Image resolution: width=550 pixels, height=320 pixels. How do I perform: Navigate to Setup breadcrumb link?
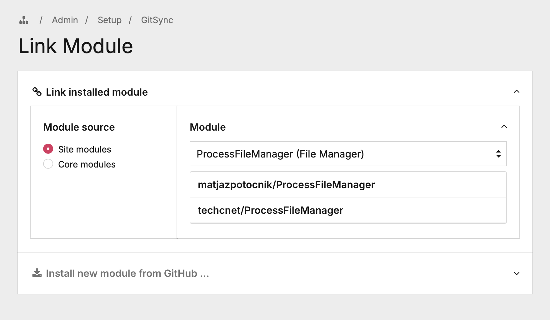click(x=109, y=20)
